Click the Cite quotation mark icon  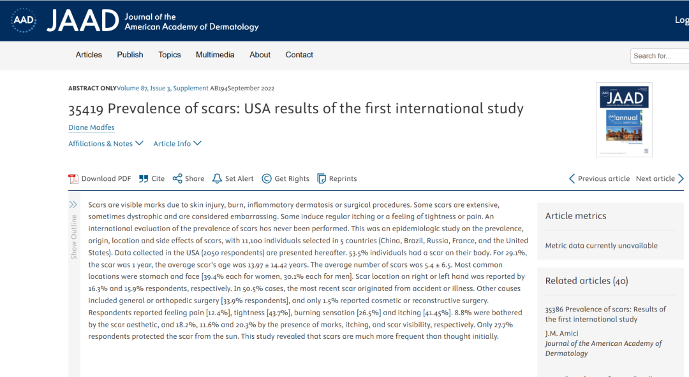(144, 178)
